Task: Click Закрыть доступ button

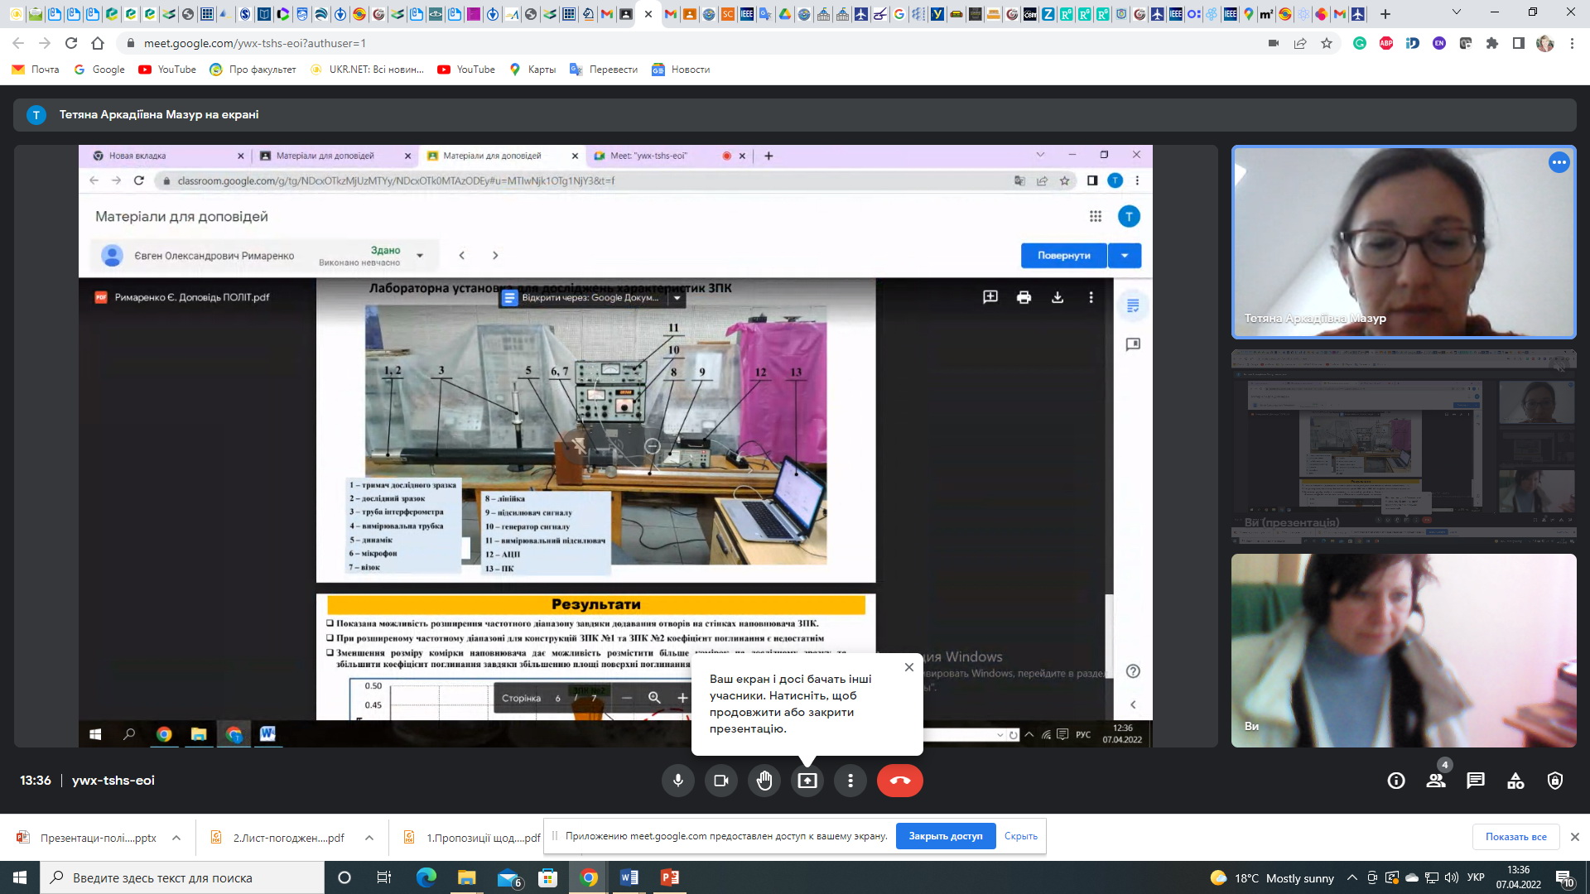Action: pyautogui.click(x=945, y=836)
